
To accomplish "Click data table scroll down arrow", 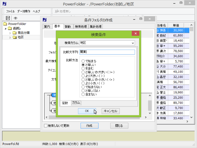I will click(191, 117).
